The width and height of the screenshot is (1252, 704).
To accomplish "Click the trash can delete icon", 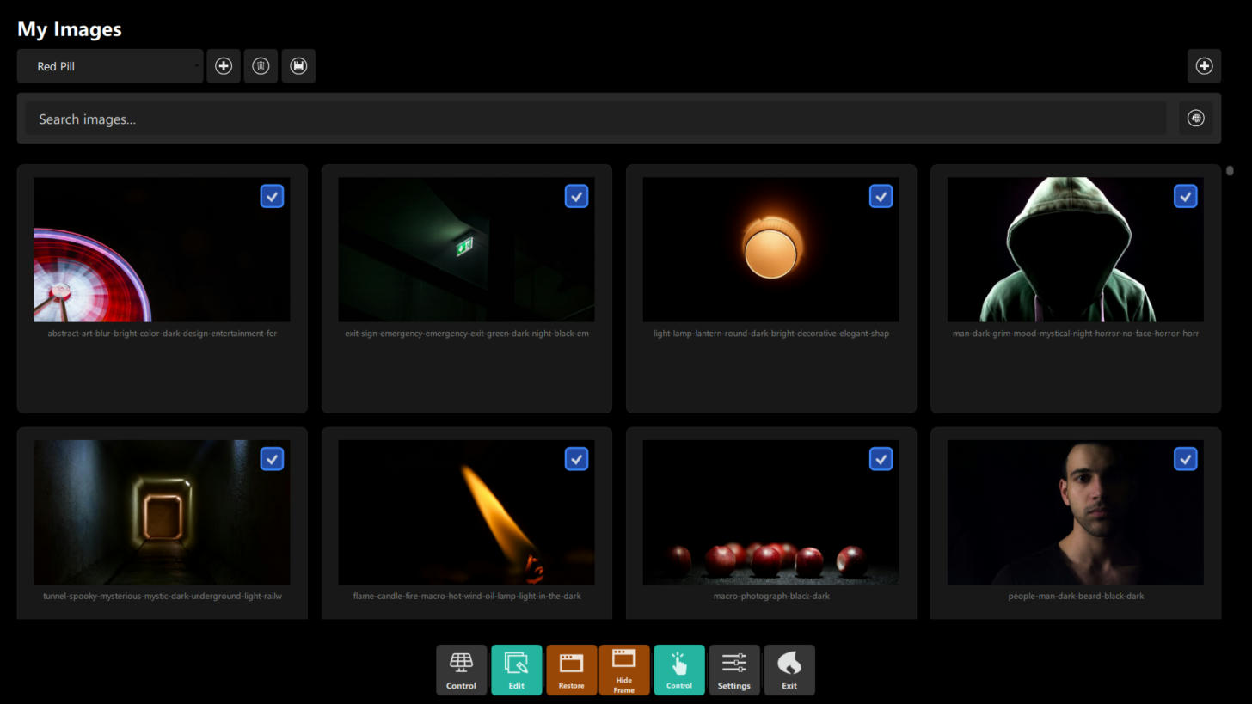I will pyautogui.click(x=261, y=66).
